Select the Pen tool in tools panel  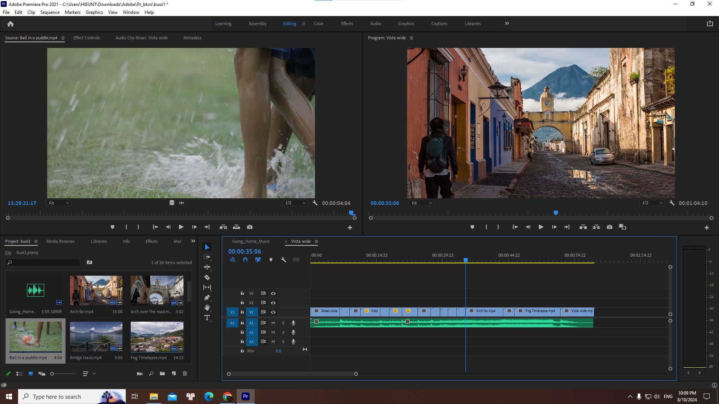click(207, 298)
